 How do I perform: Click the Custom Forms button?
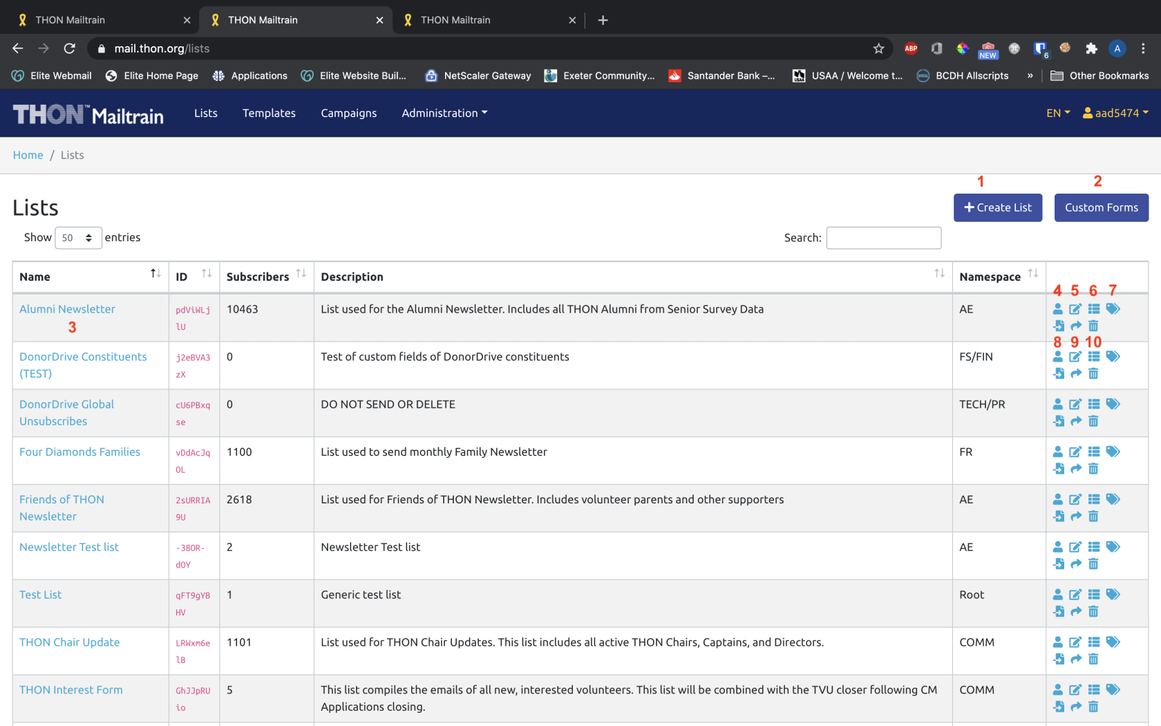1102,207
